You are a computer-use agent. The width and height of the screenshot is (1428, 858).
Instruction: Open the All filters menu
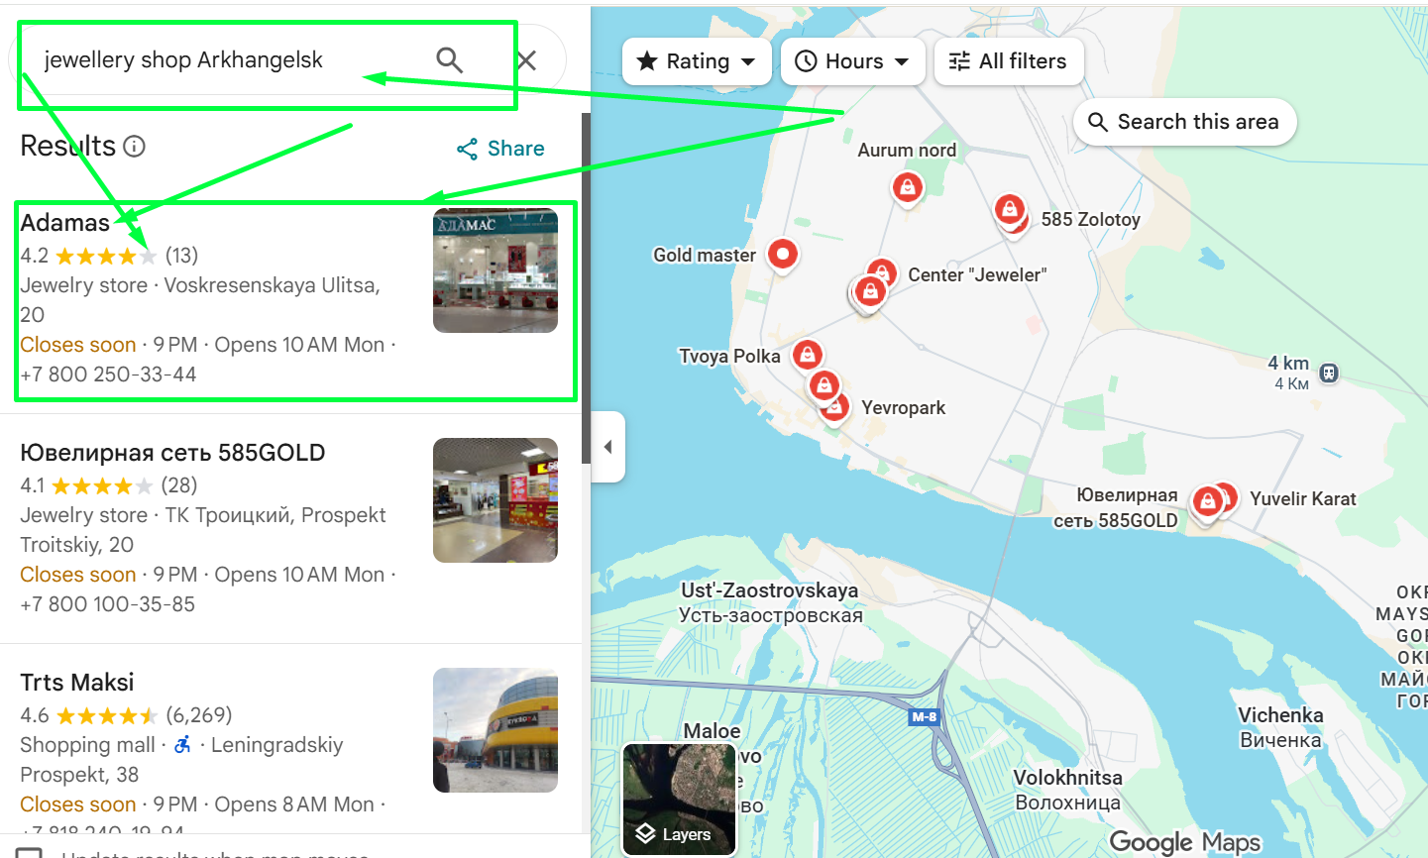[1008, 61]
